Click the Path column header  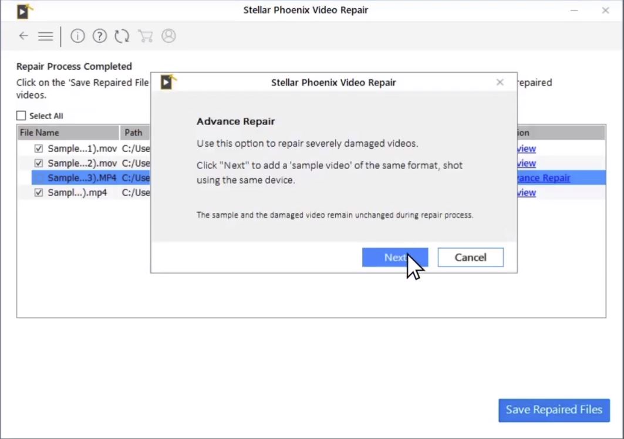point(133,133)
